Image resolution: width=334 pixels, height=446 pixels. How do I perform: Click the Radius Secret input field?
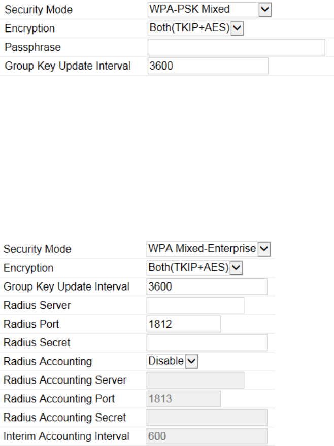[x=207, y=343]
